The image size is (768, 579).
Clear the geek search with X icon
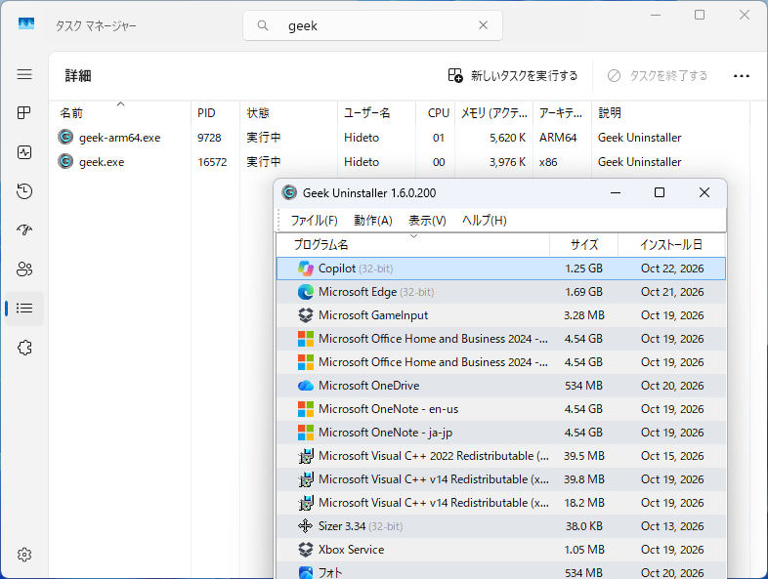pos(483,25)
